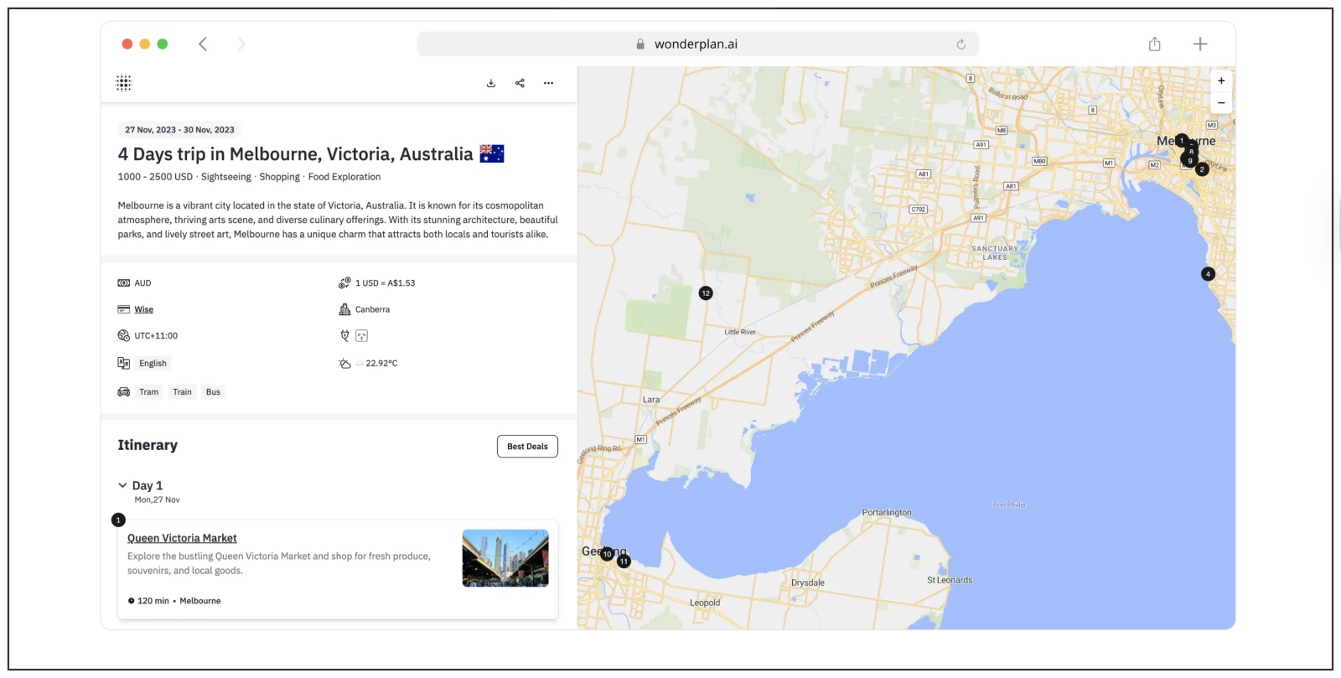The height and width of the screenshot is (678, 1341).
Task: Click the 'AUD' currency text
Action: click(x=142, y=283)
